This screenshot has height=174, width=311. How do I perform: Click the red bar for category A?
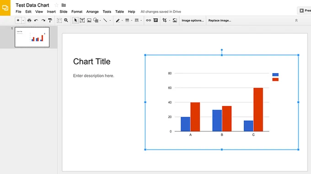coord(195,117)
